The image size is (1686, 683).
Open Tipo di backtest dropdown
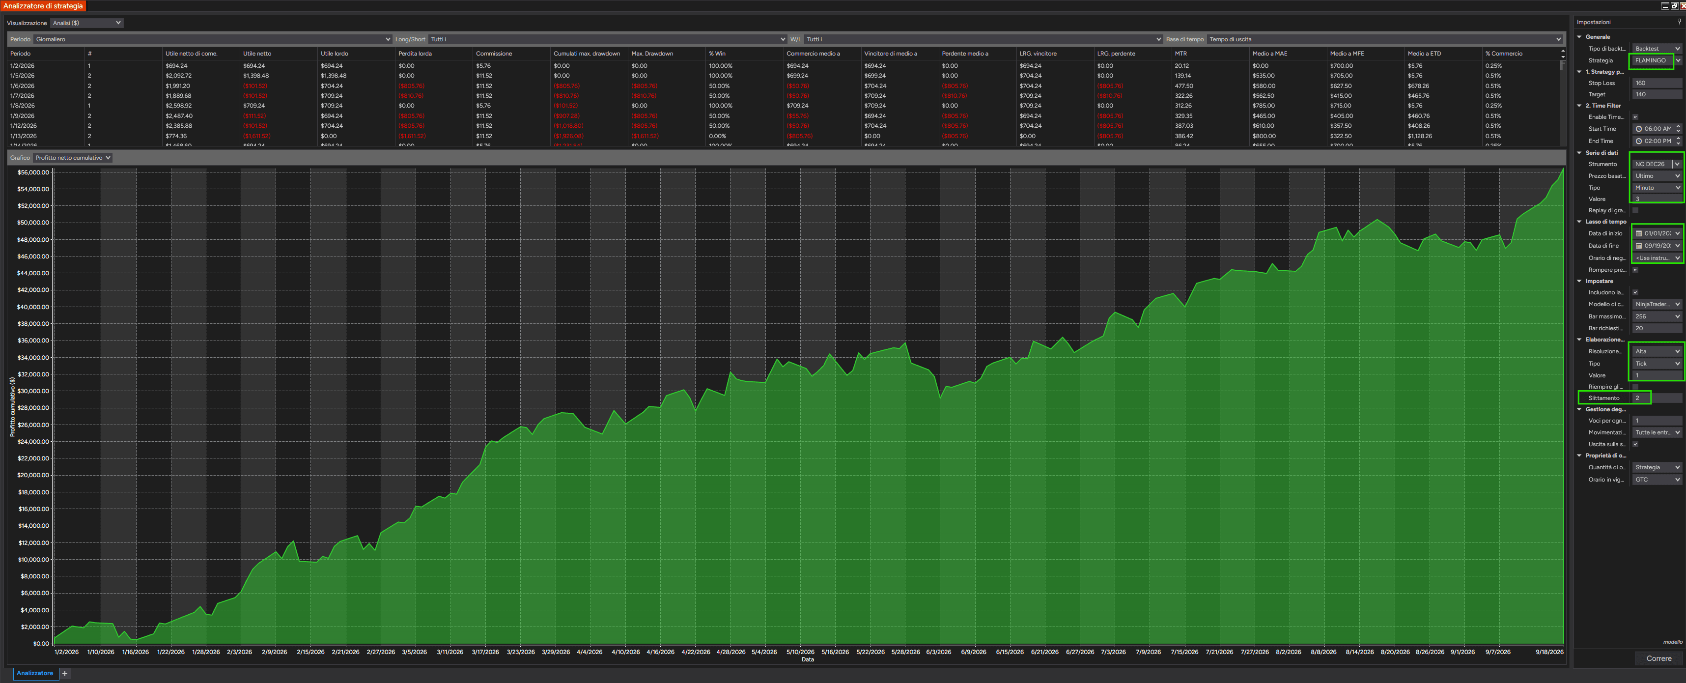pyautogui.click(x=1657, y=49)
